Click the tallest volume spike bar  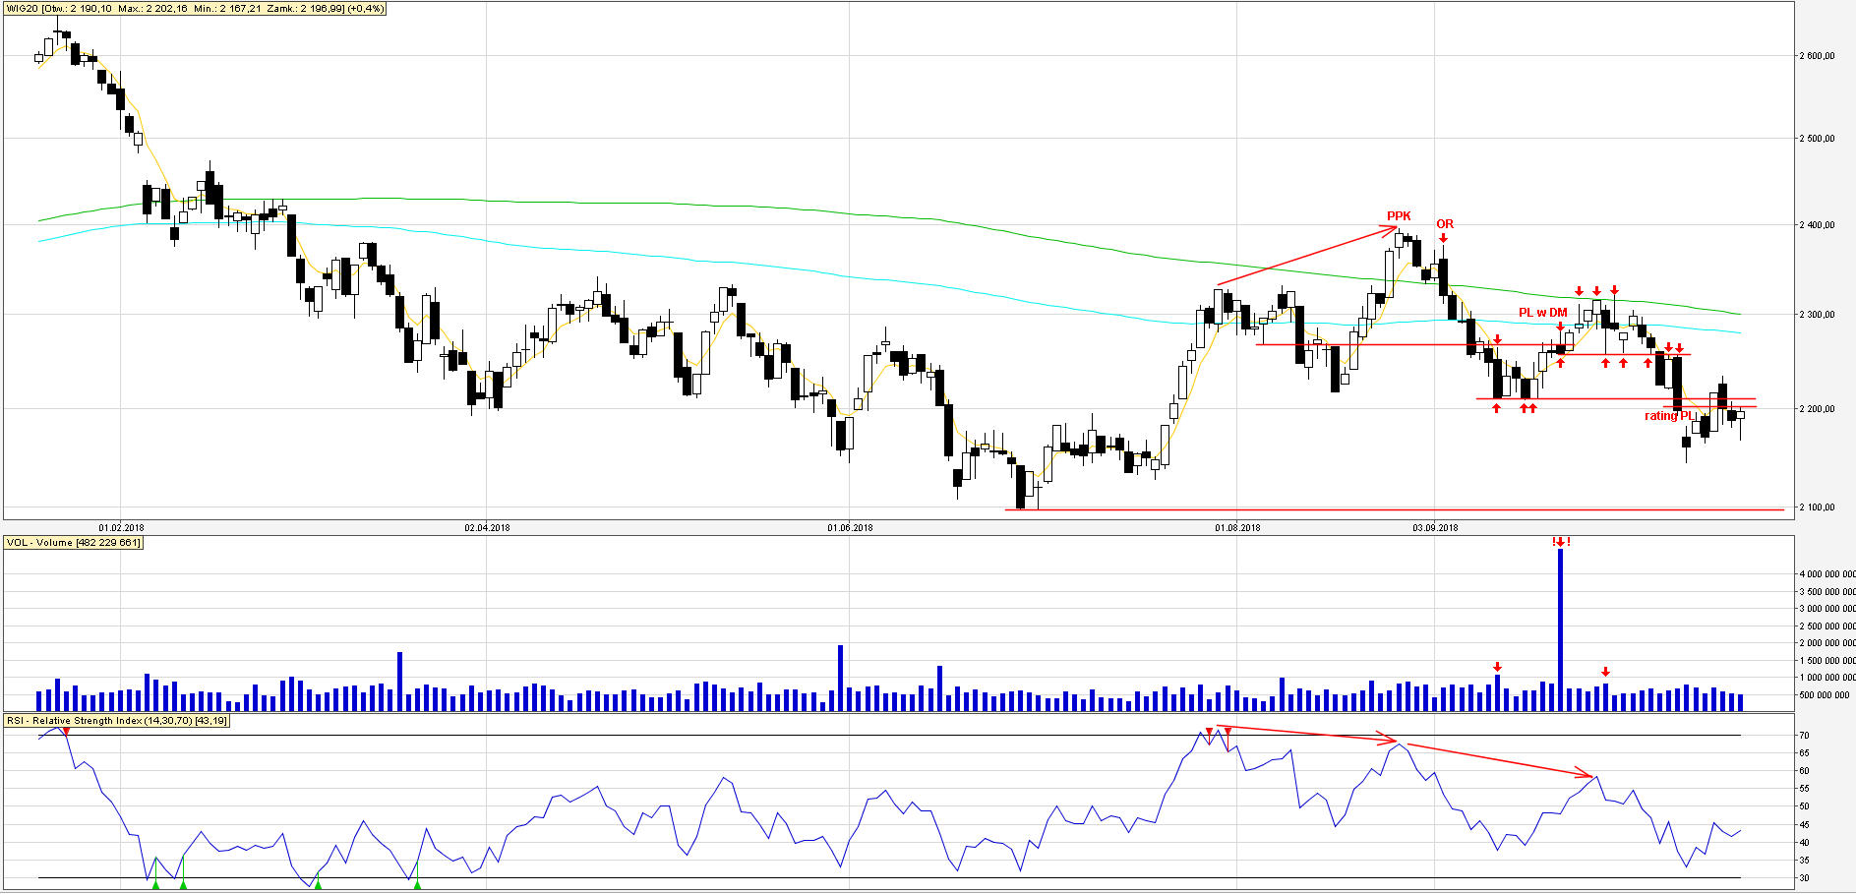1561,629
